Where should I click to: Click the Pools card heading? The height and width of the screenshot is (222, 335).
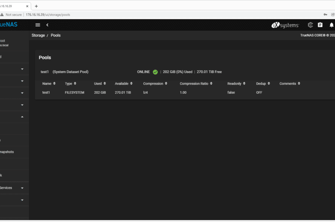pos(45,58)
